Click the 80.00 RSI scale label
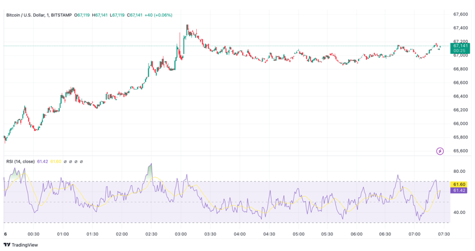Screen dimensions: 475x251 (x=459, y=171)
